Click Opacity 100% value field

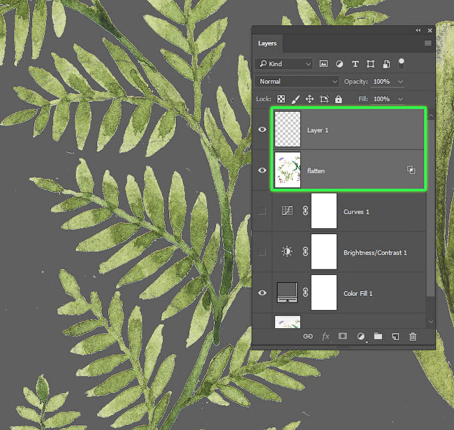point(381,82)
